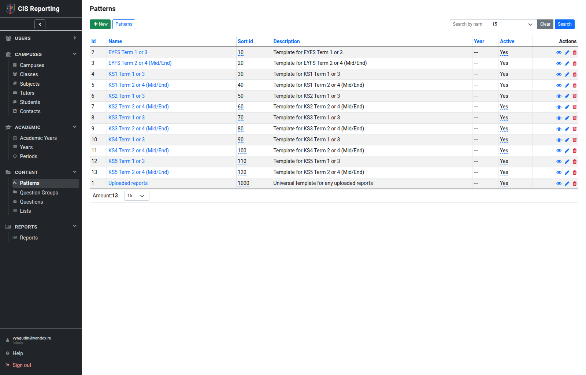Edit the KS1 Term 1 or 3 pattern
The height and width of the screenshot is (375, 586).
[567, 74]
